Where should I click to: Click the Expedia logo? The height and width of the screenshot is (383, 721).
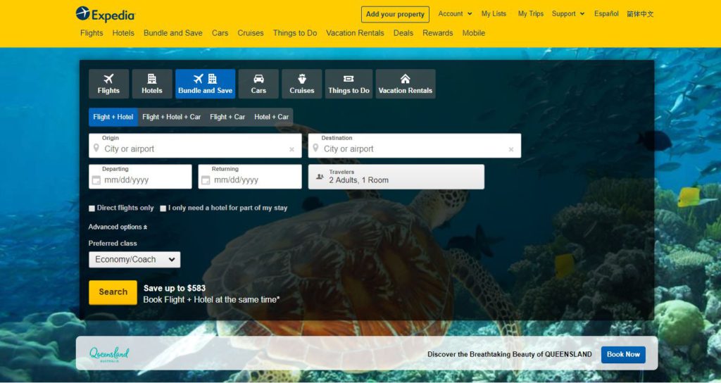point(106,14)
